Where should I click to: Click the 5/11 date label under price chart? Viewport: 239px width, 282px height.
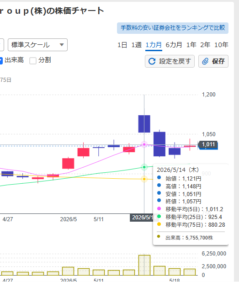coord(99,219)
